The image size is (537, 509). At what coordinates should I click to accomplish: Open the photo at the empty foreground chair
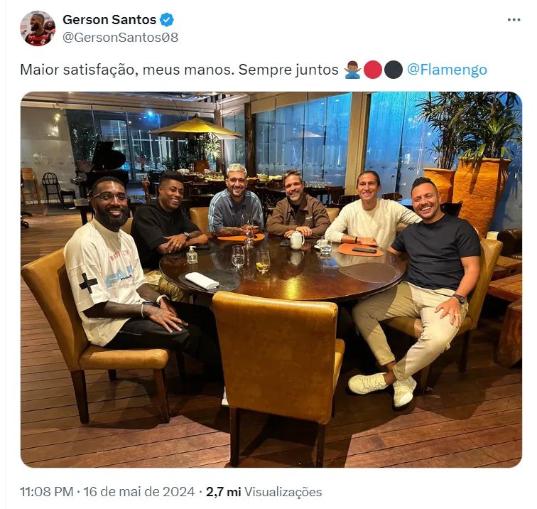coord(278,356)
